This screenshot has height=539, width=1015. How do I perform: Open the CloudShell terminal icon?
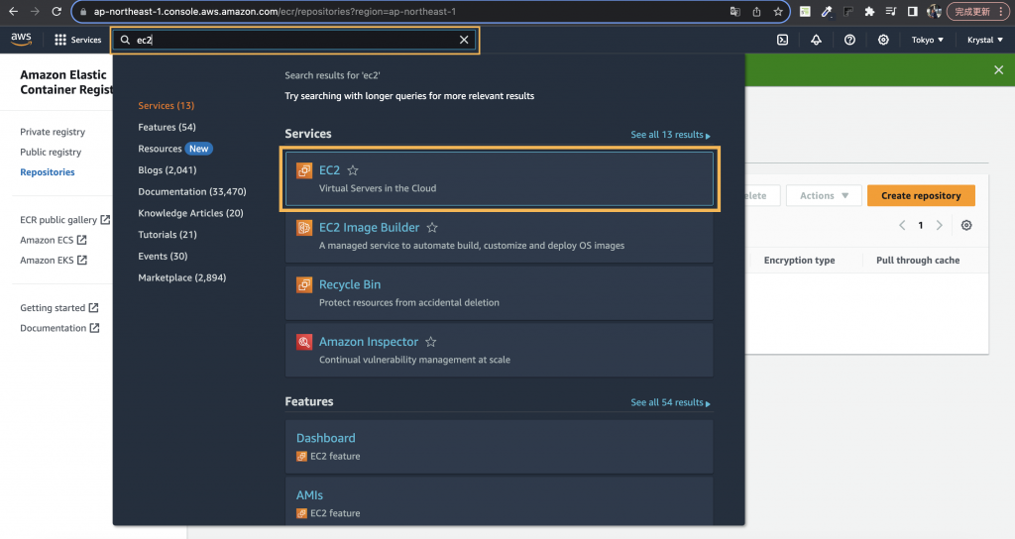point(783,40)
